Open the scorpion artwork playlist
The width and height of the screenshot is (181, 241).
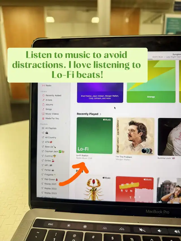click(x=94, y=189)
